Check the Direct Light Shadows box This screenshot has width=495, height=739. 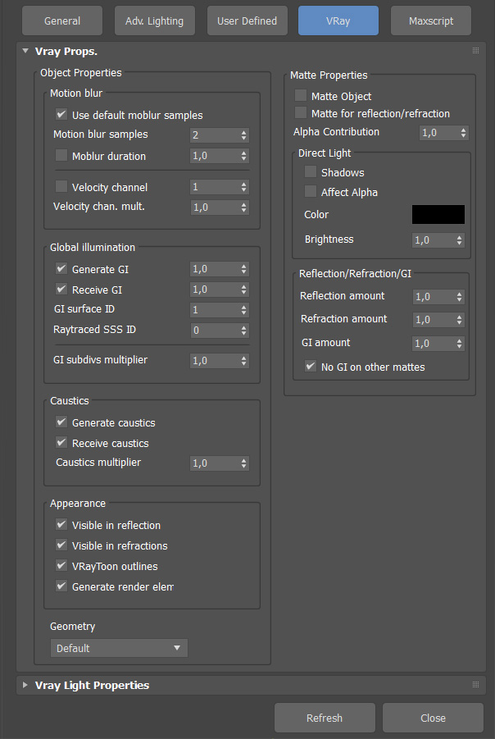click(x=311, y=172)
